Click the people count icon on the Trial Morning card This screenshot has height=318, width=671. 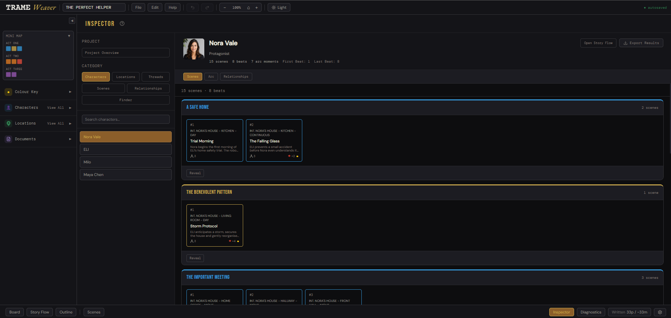(192, 156)
